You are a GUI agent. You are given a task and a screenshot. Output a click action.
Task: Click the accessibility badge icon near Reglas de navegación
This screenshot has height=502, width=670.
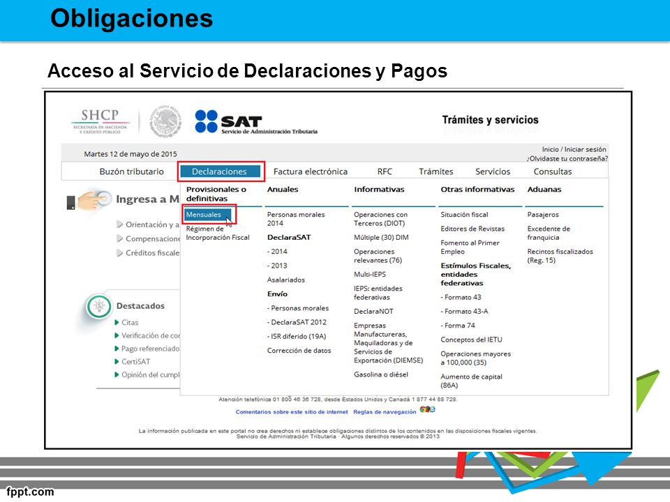pyautogui.click(x=427, y=409)
